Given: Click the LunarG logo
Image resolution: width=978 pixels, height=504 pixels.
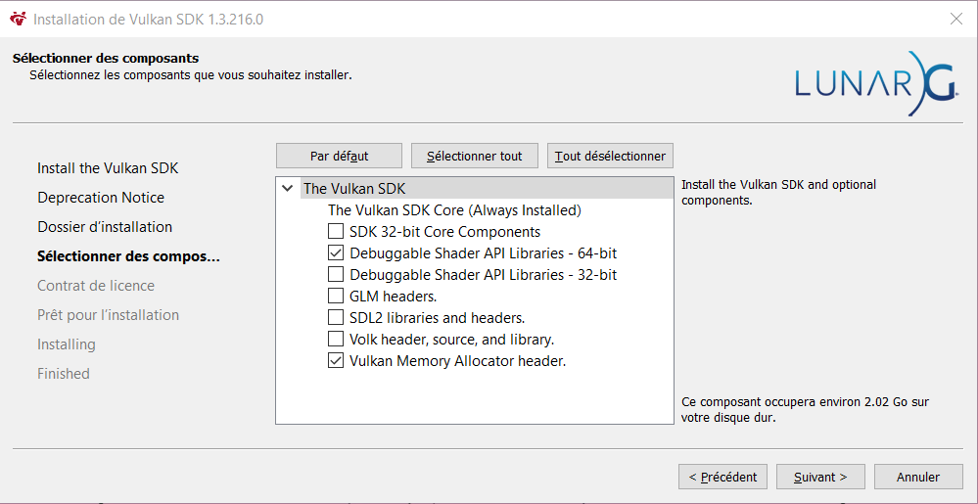Looking at the screenshot, I should tap(876, 83).
